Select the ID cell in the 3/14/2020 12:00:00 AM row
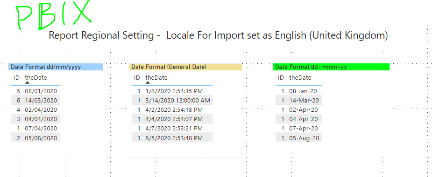 click(137, 100)
